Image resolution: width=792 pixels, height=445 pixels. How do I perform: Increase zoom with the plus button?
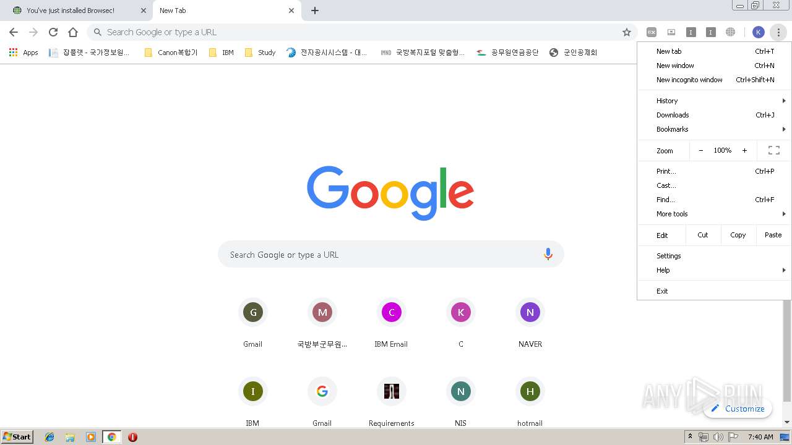(744, 150)
